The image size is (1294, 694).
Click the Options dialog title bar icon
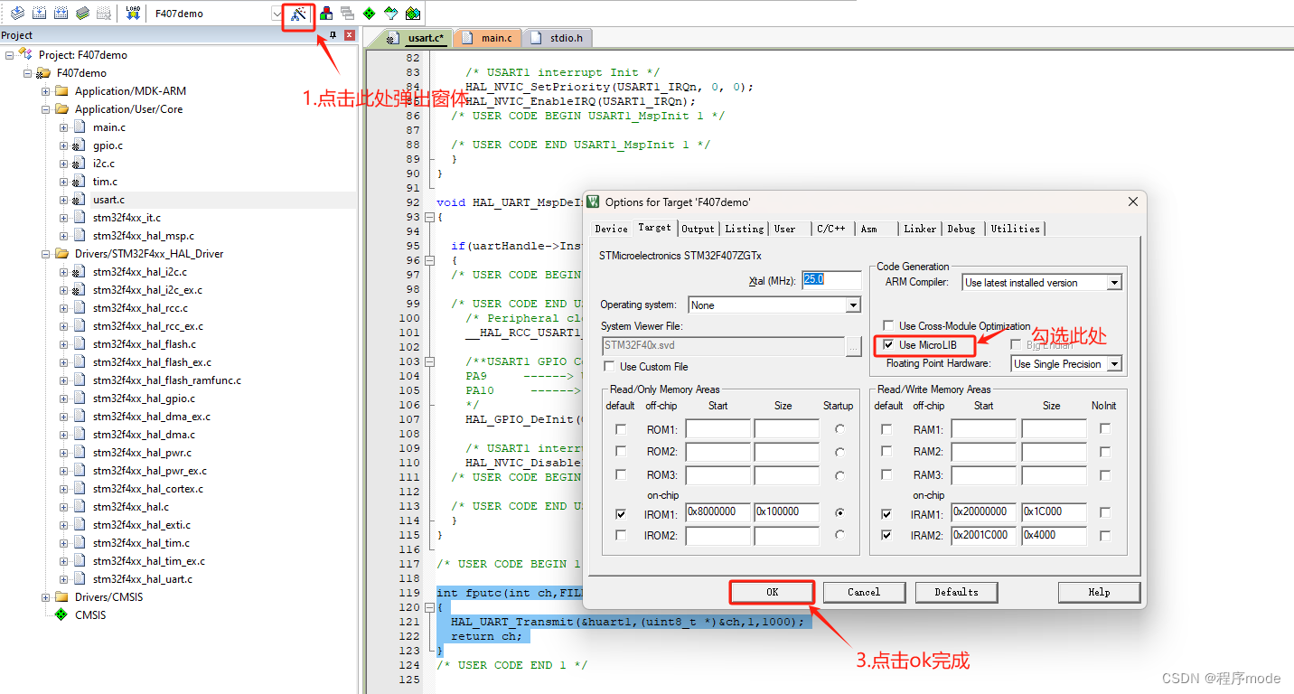pos(593,202)
